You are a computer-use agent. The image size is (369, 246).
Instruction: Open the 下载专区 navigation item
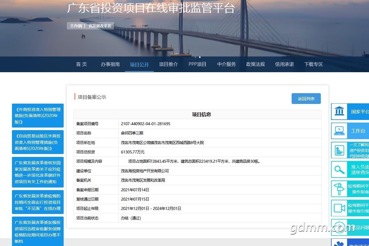click(x=314, y=64)
